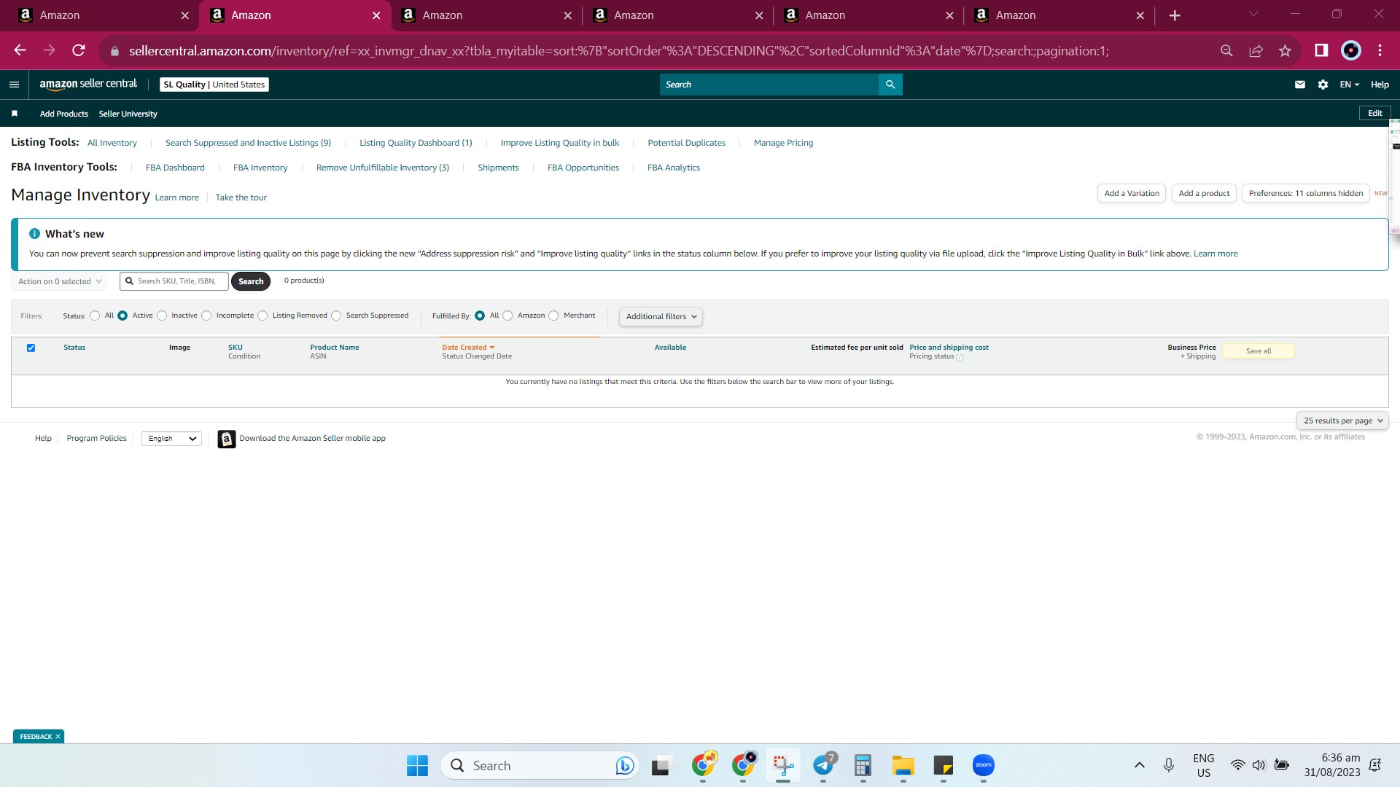This screenshot has height=787, width=1400.
Task: Select Fulfilled By Merchant radio button
Action: (553, 316)
